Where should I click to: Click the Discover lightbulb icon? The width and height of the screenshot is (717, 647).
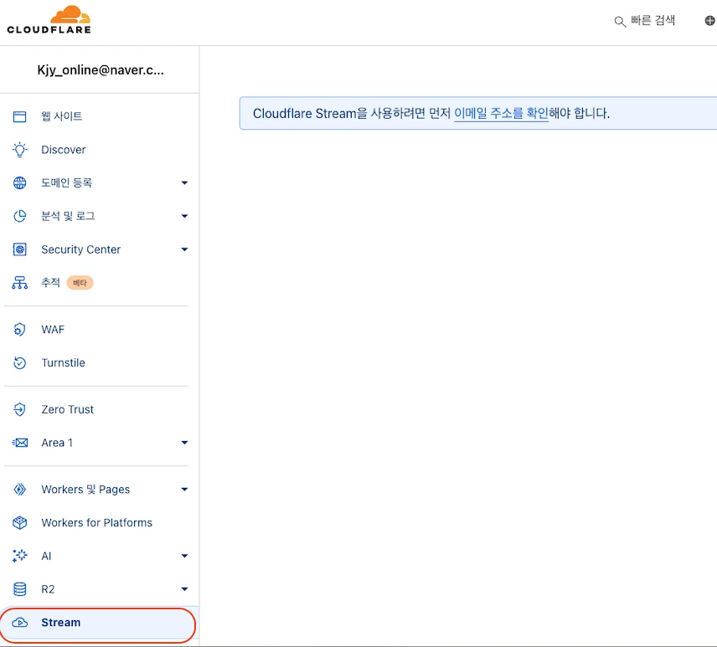coord(19,150)
